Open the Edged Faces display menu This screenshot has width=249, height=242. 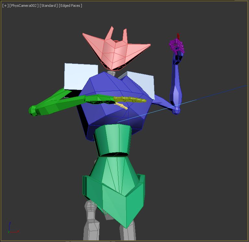click(x=70, y=6)
